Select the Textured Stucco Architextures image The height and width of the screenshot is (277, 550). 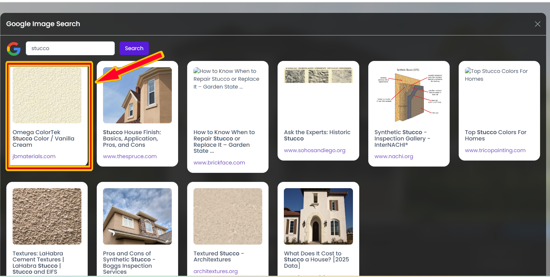[x=228, y=216]
